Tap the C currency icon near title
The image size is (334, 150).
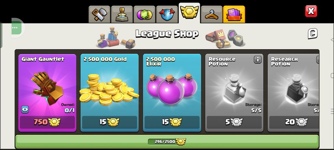(x=313, y=34)
